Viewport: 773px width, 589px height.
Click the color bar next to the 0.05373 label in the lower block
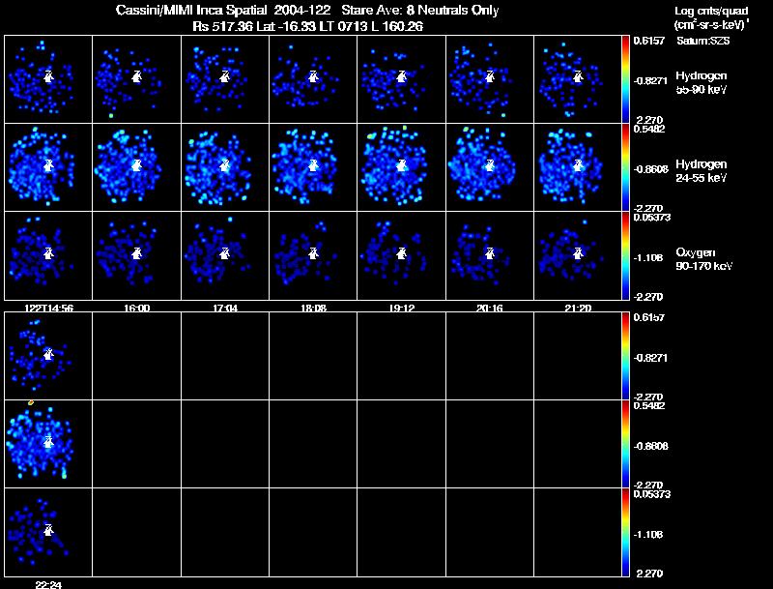(x=625, y=532)
